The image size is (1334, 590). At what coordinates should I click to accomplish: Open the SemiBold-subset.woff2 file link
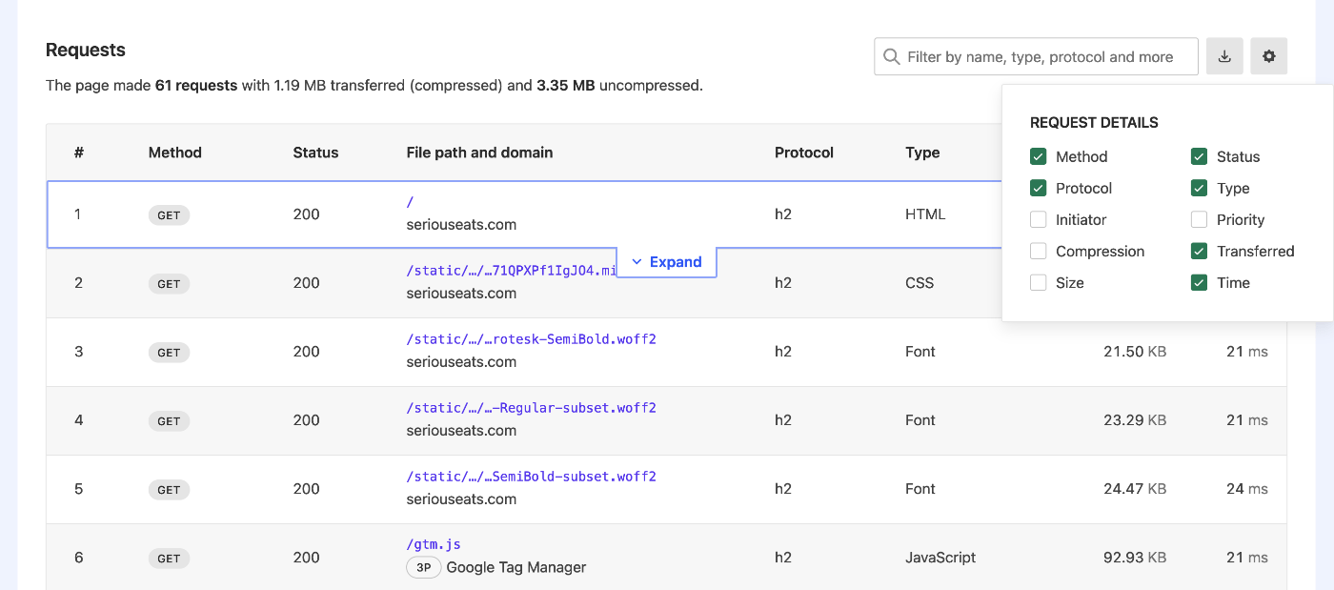click(531, 476)
